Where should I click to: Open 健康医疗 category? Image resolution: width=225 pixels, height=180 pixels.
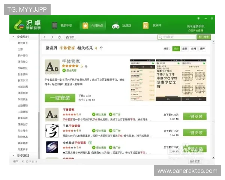(22, 124)
